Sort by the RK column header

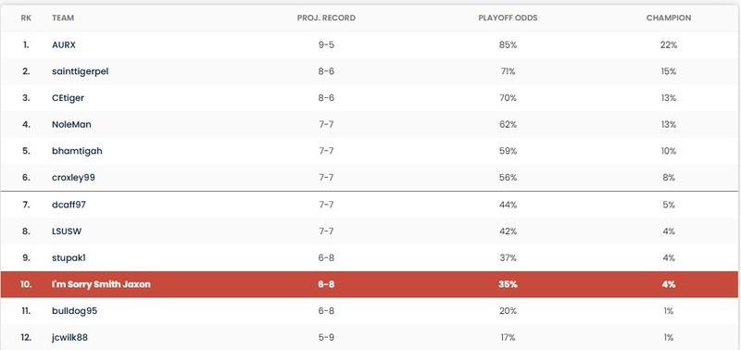[x=26, y=18]
